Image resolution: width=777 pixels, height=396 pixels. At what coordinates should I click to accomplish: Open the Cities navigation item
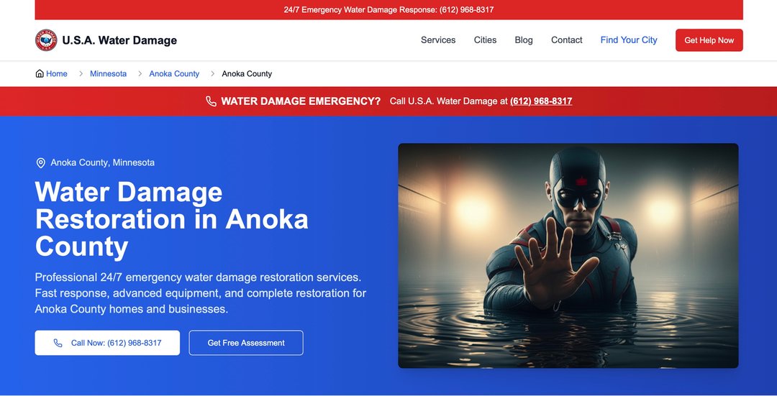(x=485, y=40)
